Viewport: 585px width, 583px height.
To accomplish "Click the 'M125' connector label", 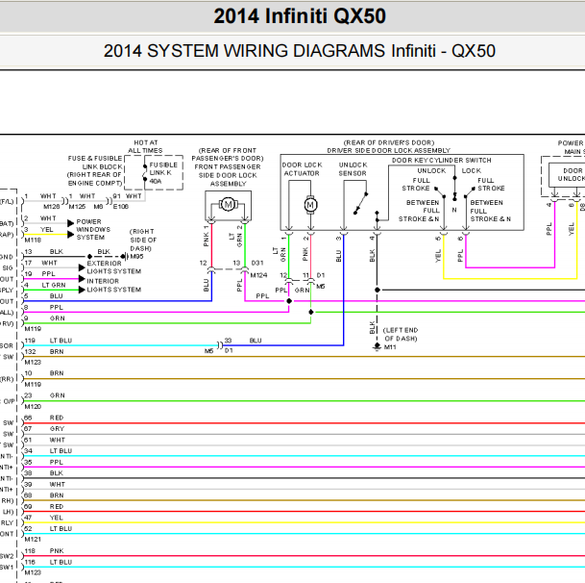I will click(77, 207).
